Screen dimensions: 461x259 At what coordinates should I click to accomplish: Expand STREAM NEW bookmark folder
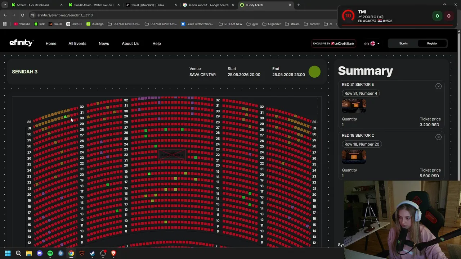(x=230, y=24)
